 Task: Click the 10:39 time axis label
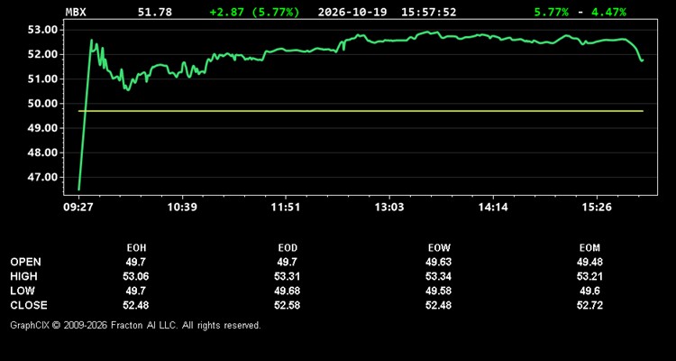182,208
